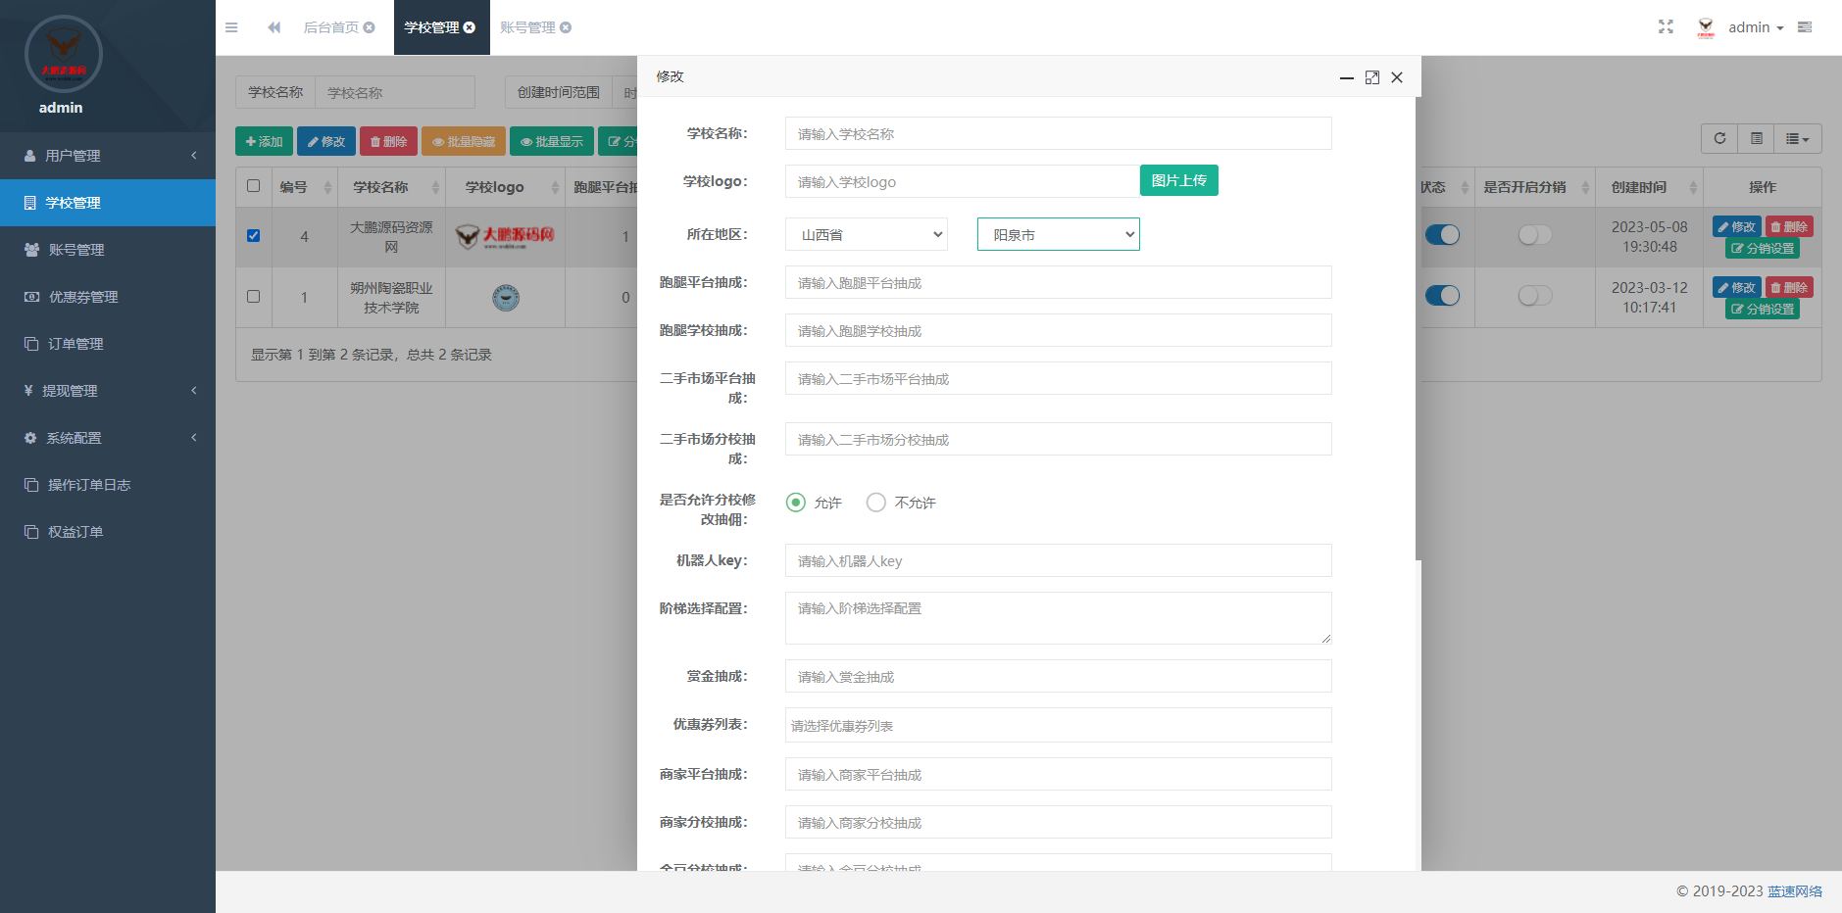Click the 图片上传 upload button

[1178, 180]
